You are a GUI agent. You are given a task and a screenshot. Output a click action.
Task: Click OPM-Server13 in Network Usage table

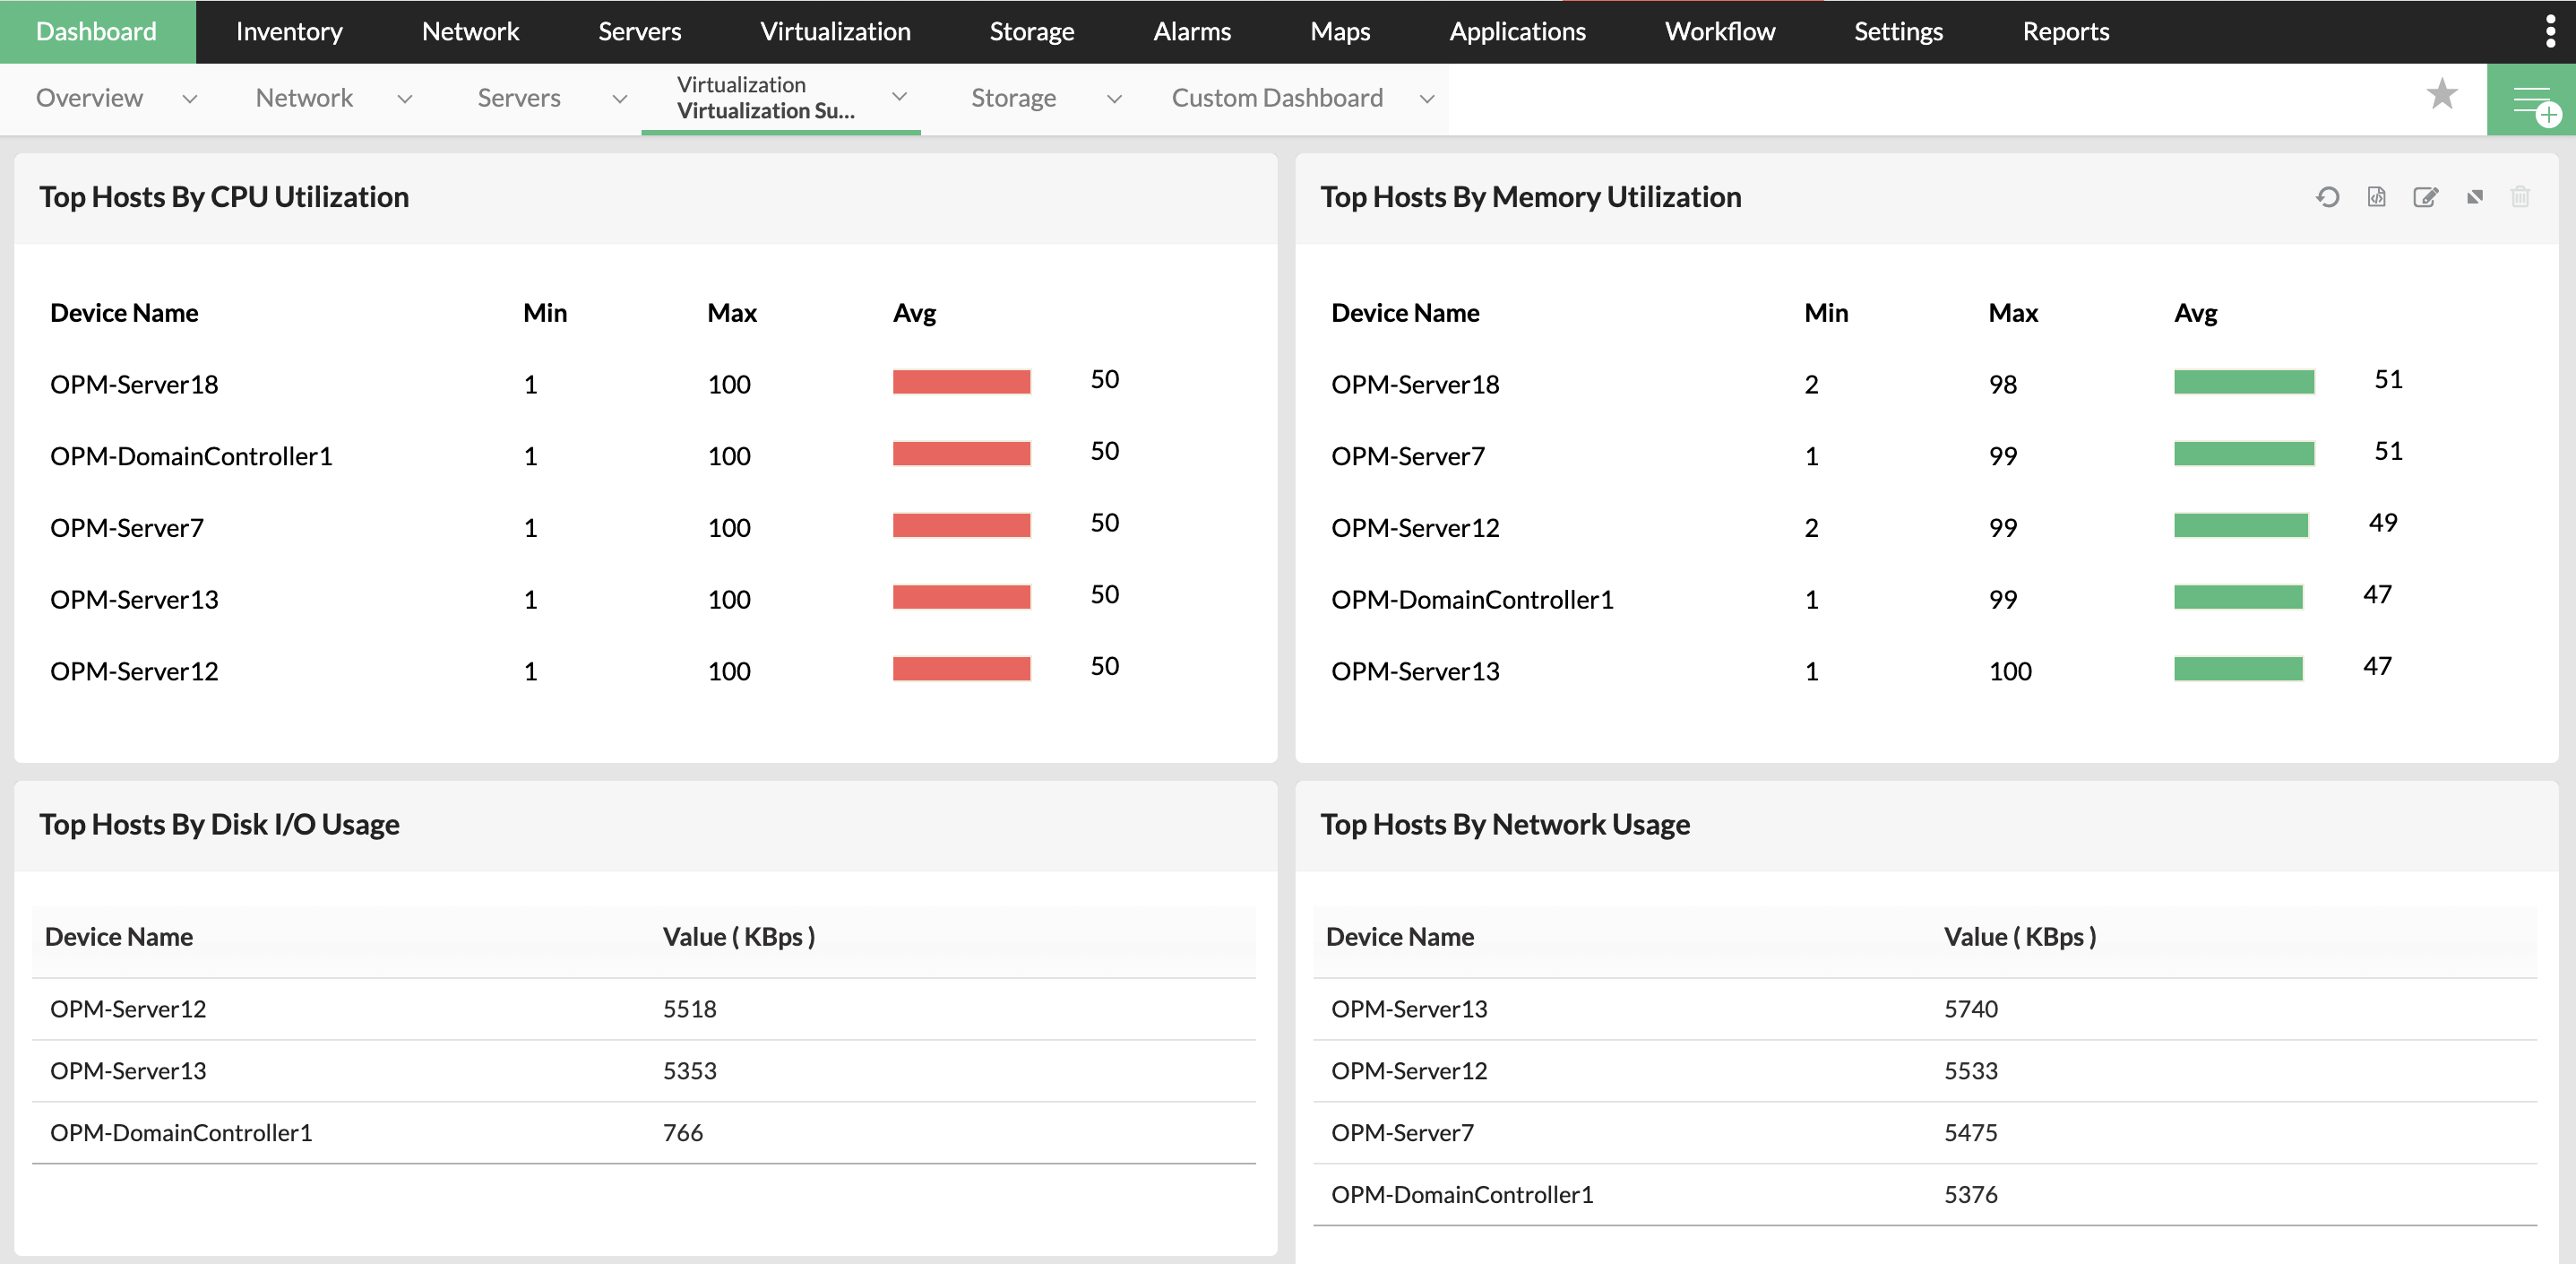pos(1408,1009)
